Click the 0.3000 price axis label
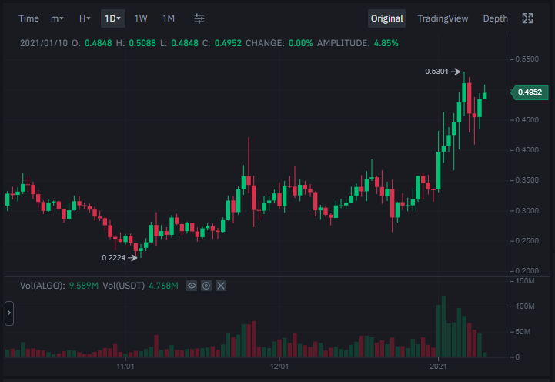 point(527,211)
